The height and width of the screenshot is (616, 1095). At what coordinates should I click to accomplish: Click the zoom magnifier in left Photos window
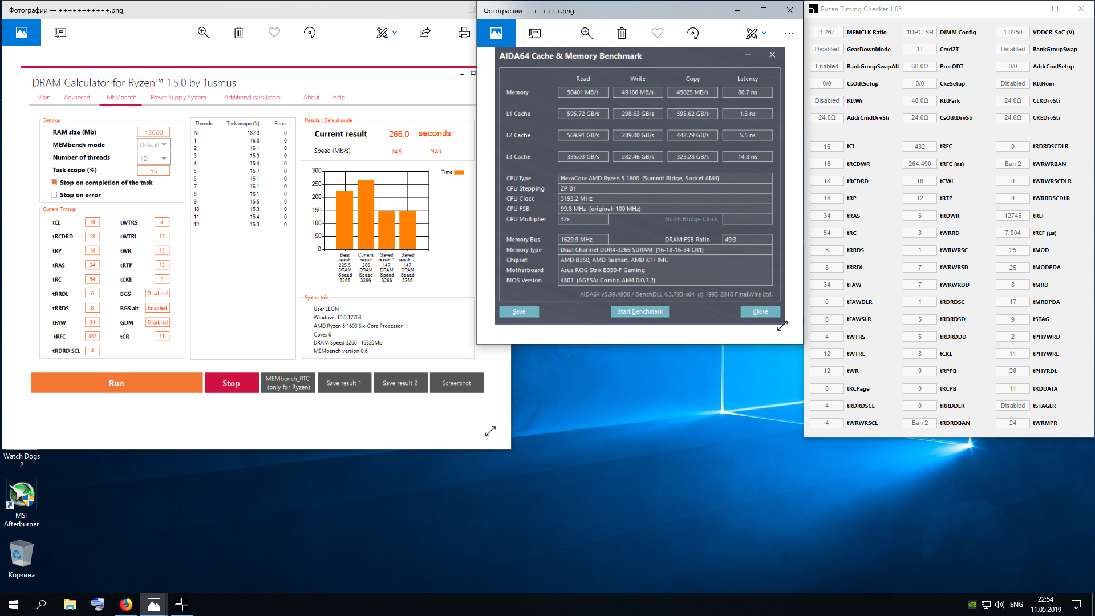[x=203, y=33]
